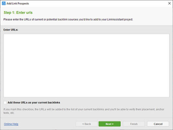The height and width of the screenshot is (130, 173).
Task: Click the LinkAssistant icon in the title bar
Action: pos(4,3)
